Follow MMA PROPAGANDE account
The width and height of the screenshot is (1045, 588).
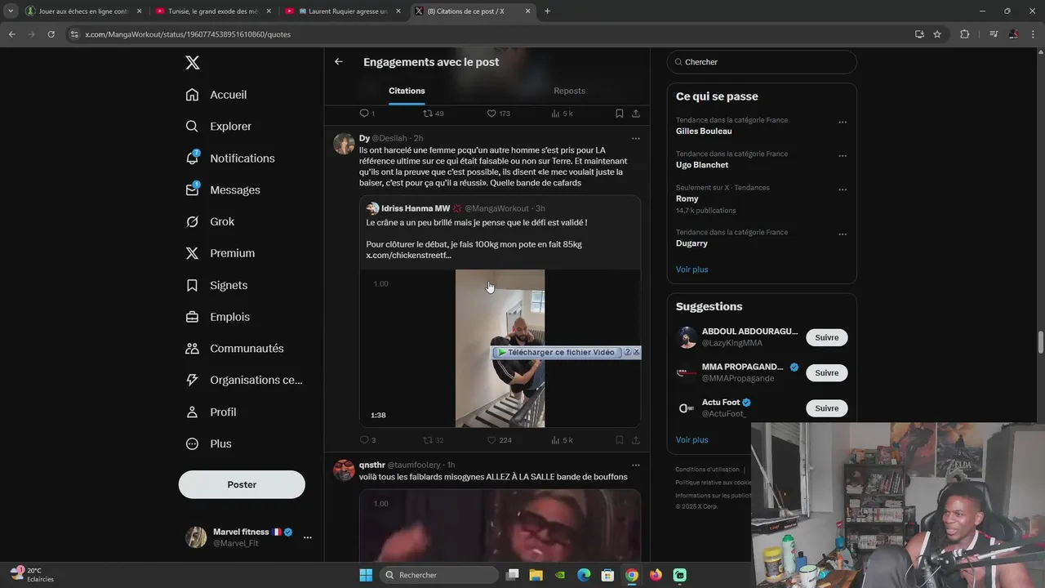pyautogui.click(x=826, y=372)
